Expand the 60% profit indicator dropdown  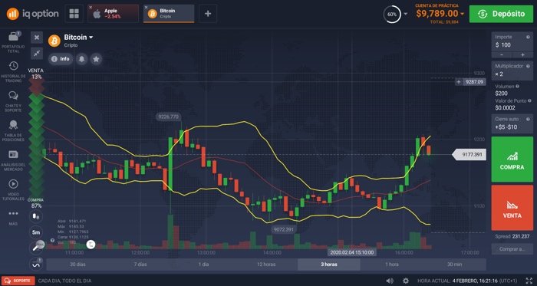click(406, 14)
